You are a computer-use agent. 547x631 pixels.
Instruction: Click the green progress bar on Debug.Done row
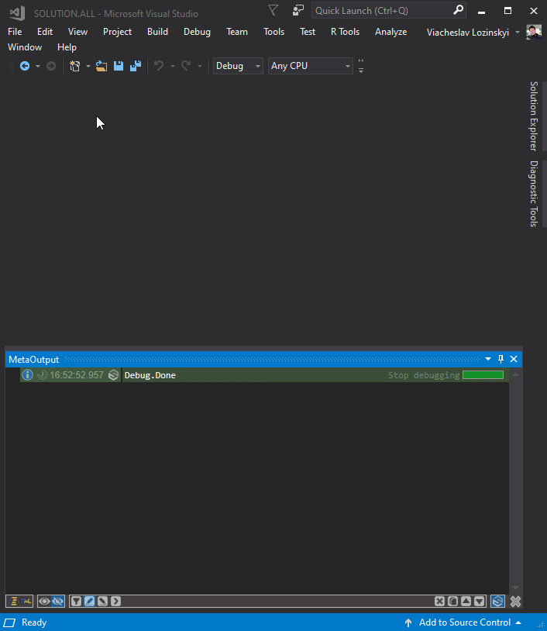point(483,375)
